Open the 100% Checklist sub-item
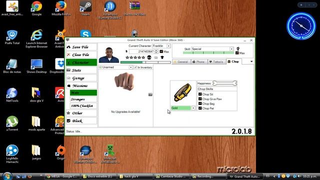The height and width of the screenshot is (180, 320). [x=83, y=106]
